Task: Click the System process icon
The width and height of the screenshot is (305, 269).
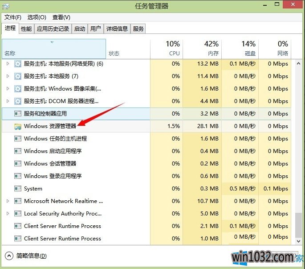Action: click(18, 189)
